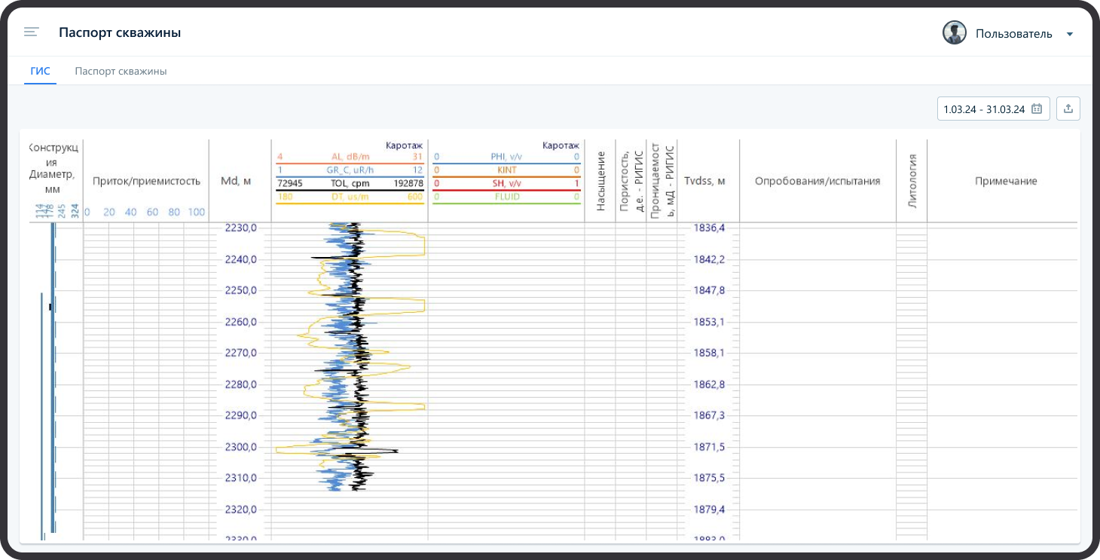Image resolution: width=1100 pixels, height=560 pixels.
Task: Click the Приток/приемистость column header
Action: point(146,181)
